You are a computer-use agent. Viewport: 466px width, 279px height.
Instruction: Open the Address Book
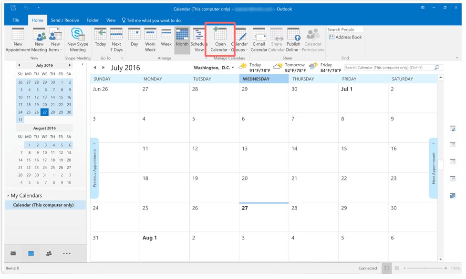pyautogui.click(x=345, y=37)
